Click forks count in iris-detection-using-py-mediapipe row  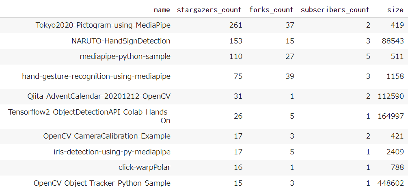click(x=292, y=152)
